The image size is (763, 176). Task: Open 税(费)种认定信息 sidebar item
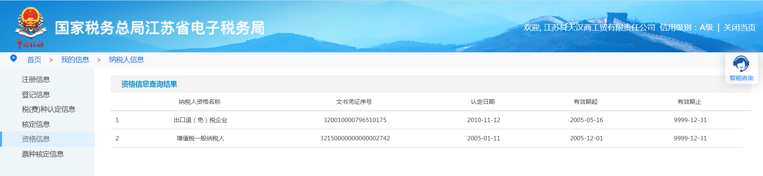(48, 109)
